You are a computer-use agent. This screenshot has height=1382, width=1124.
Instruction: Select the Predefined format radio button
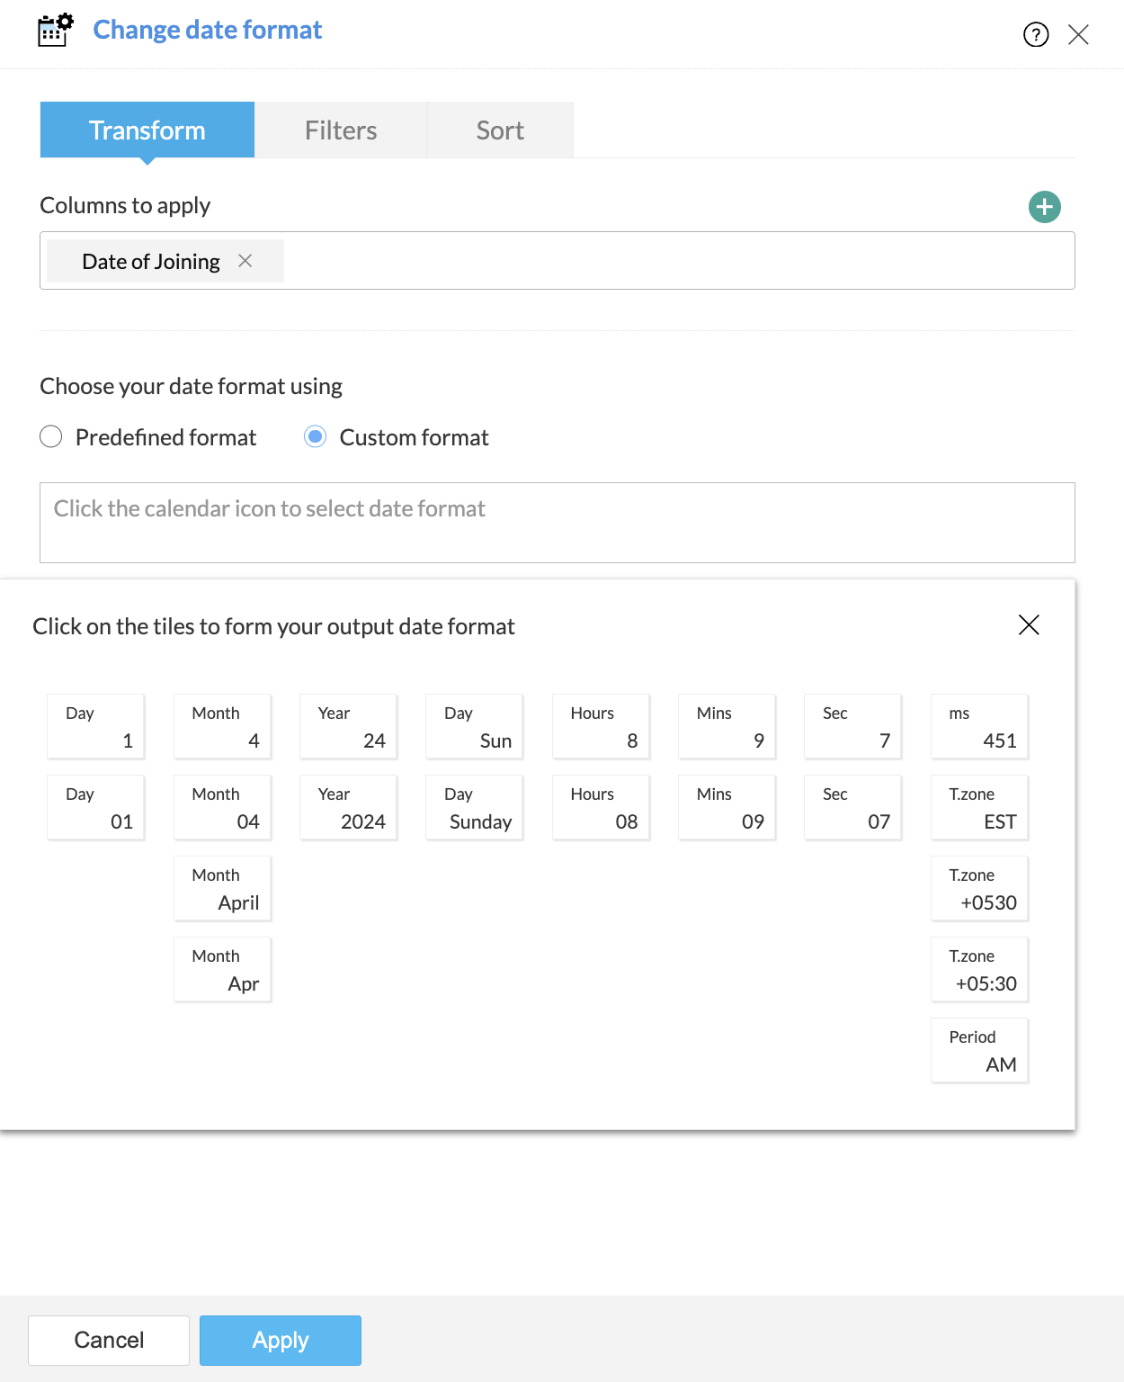click(x=51, y=437)
